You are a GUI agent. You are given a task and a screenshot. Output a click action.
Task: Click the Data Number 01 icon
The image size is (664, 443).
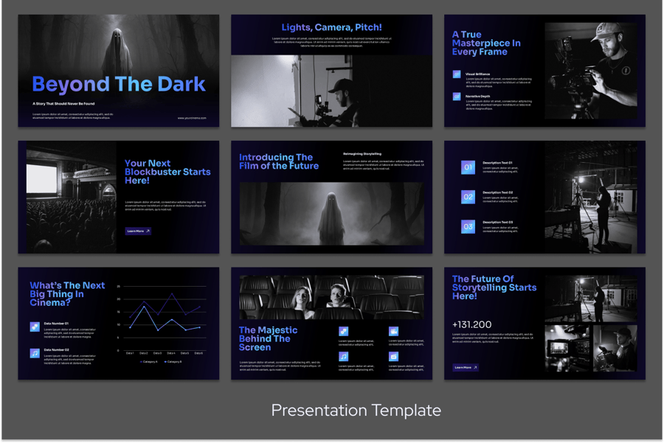point(35,327)
